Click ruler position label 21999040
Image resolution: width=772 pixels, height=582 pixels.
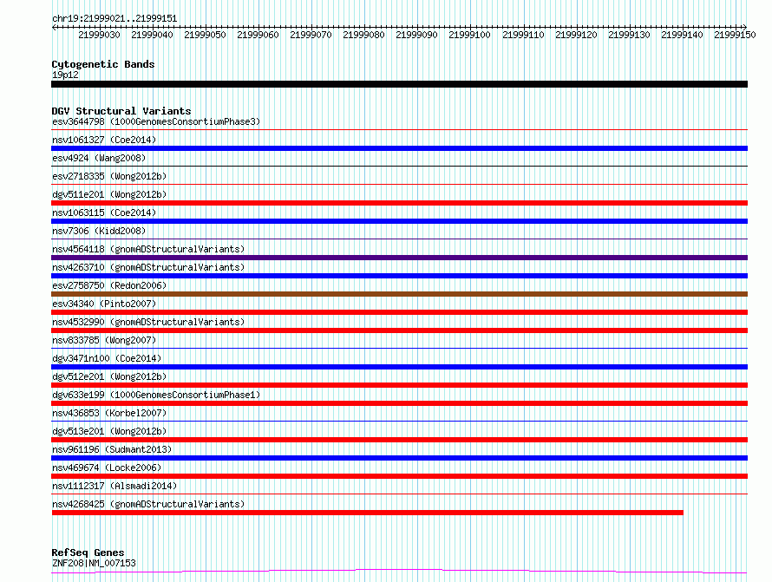[x=152, y=35]
